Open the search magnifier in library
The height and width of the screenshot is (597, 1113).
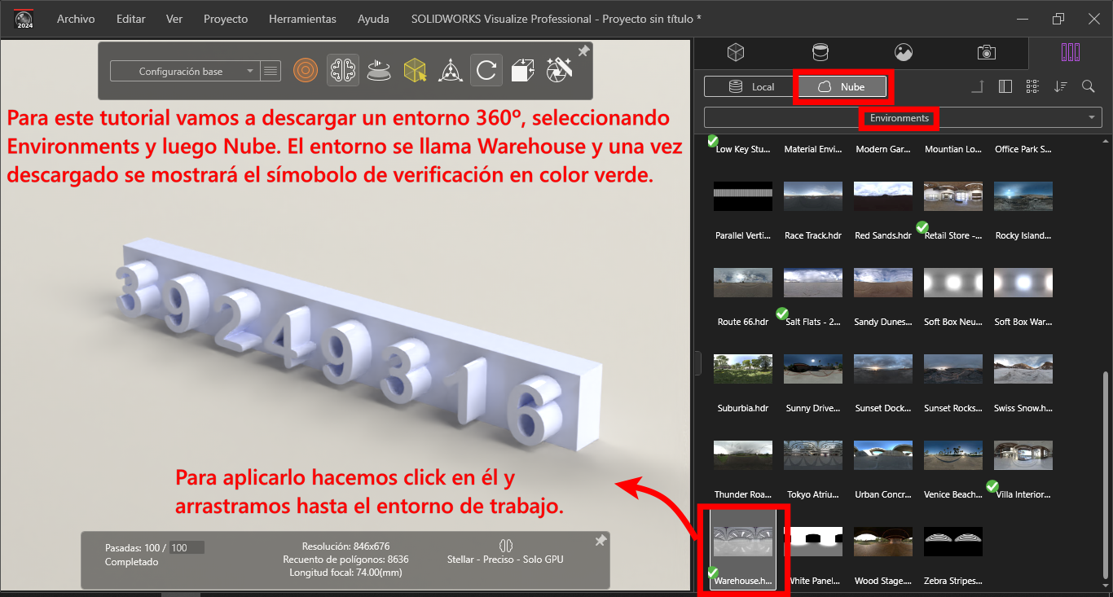(x=1088, y=86)
